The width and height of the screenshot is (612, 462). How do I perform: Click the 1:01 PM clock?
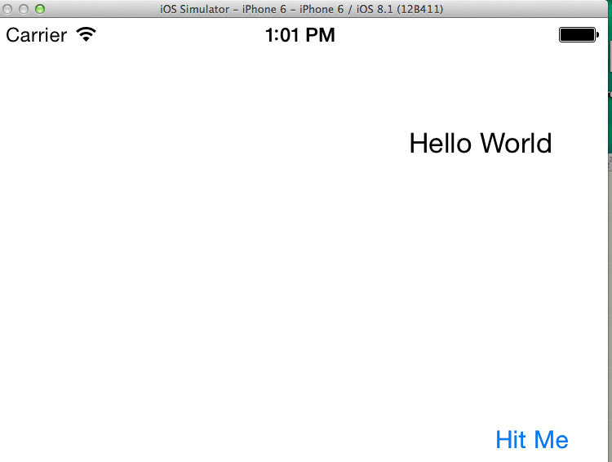(299, 35)
